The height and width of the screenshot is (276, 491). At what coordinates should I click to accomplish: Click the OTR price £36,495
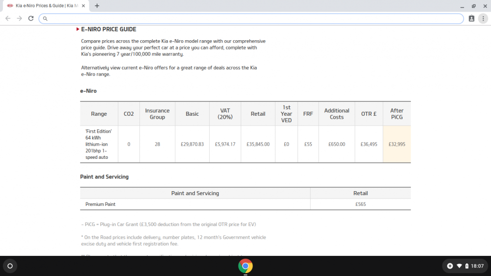369,144
